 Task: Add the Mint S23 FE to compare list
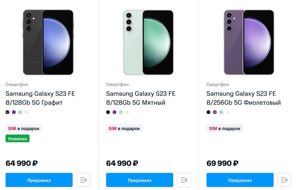(x=184, y=180)
